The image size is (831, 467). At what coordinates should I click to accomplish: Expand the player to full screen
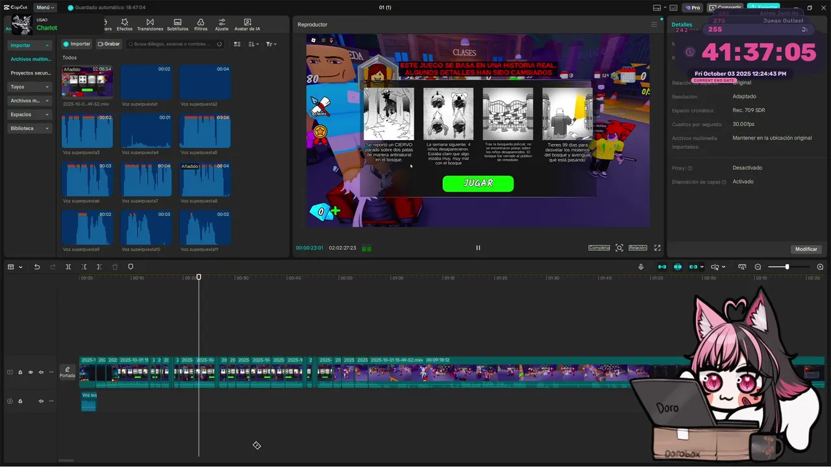pos(657,248)
